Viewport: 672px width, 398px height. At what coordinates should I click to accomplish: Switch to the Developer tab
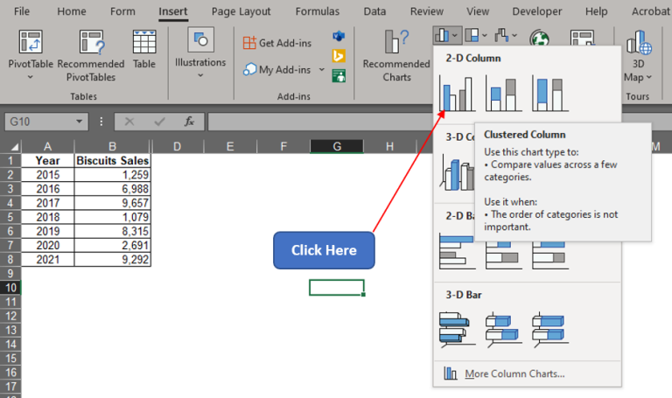[537, 11]
